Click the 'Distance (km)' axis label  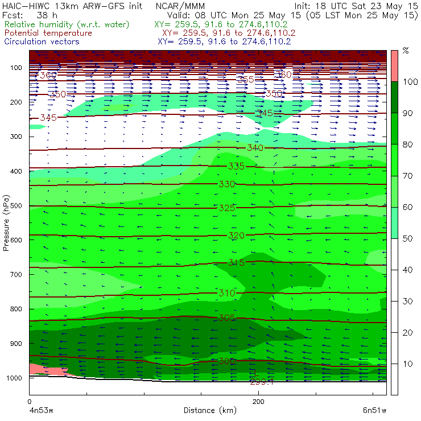pyautogui.click(x=210, y=411)
